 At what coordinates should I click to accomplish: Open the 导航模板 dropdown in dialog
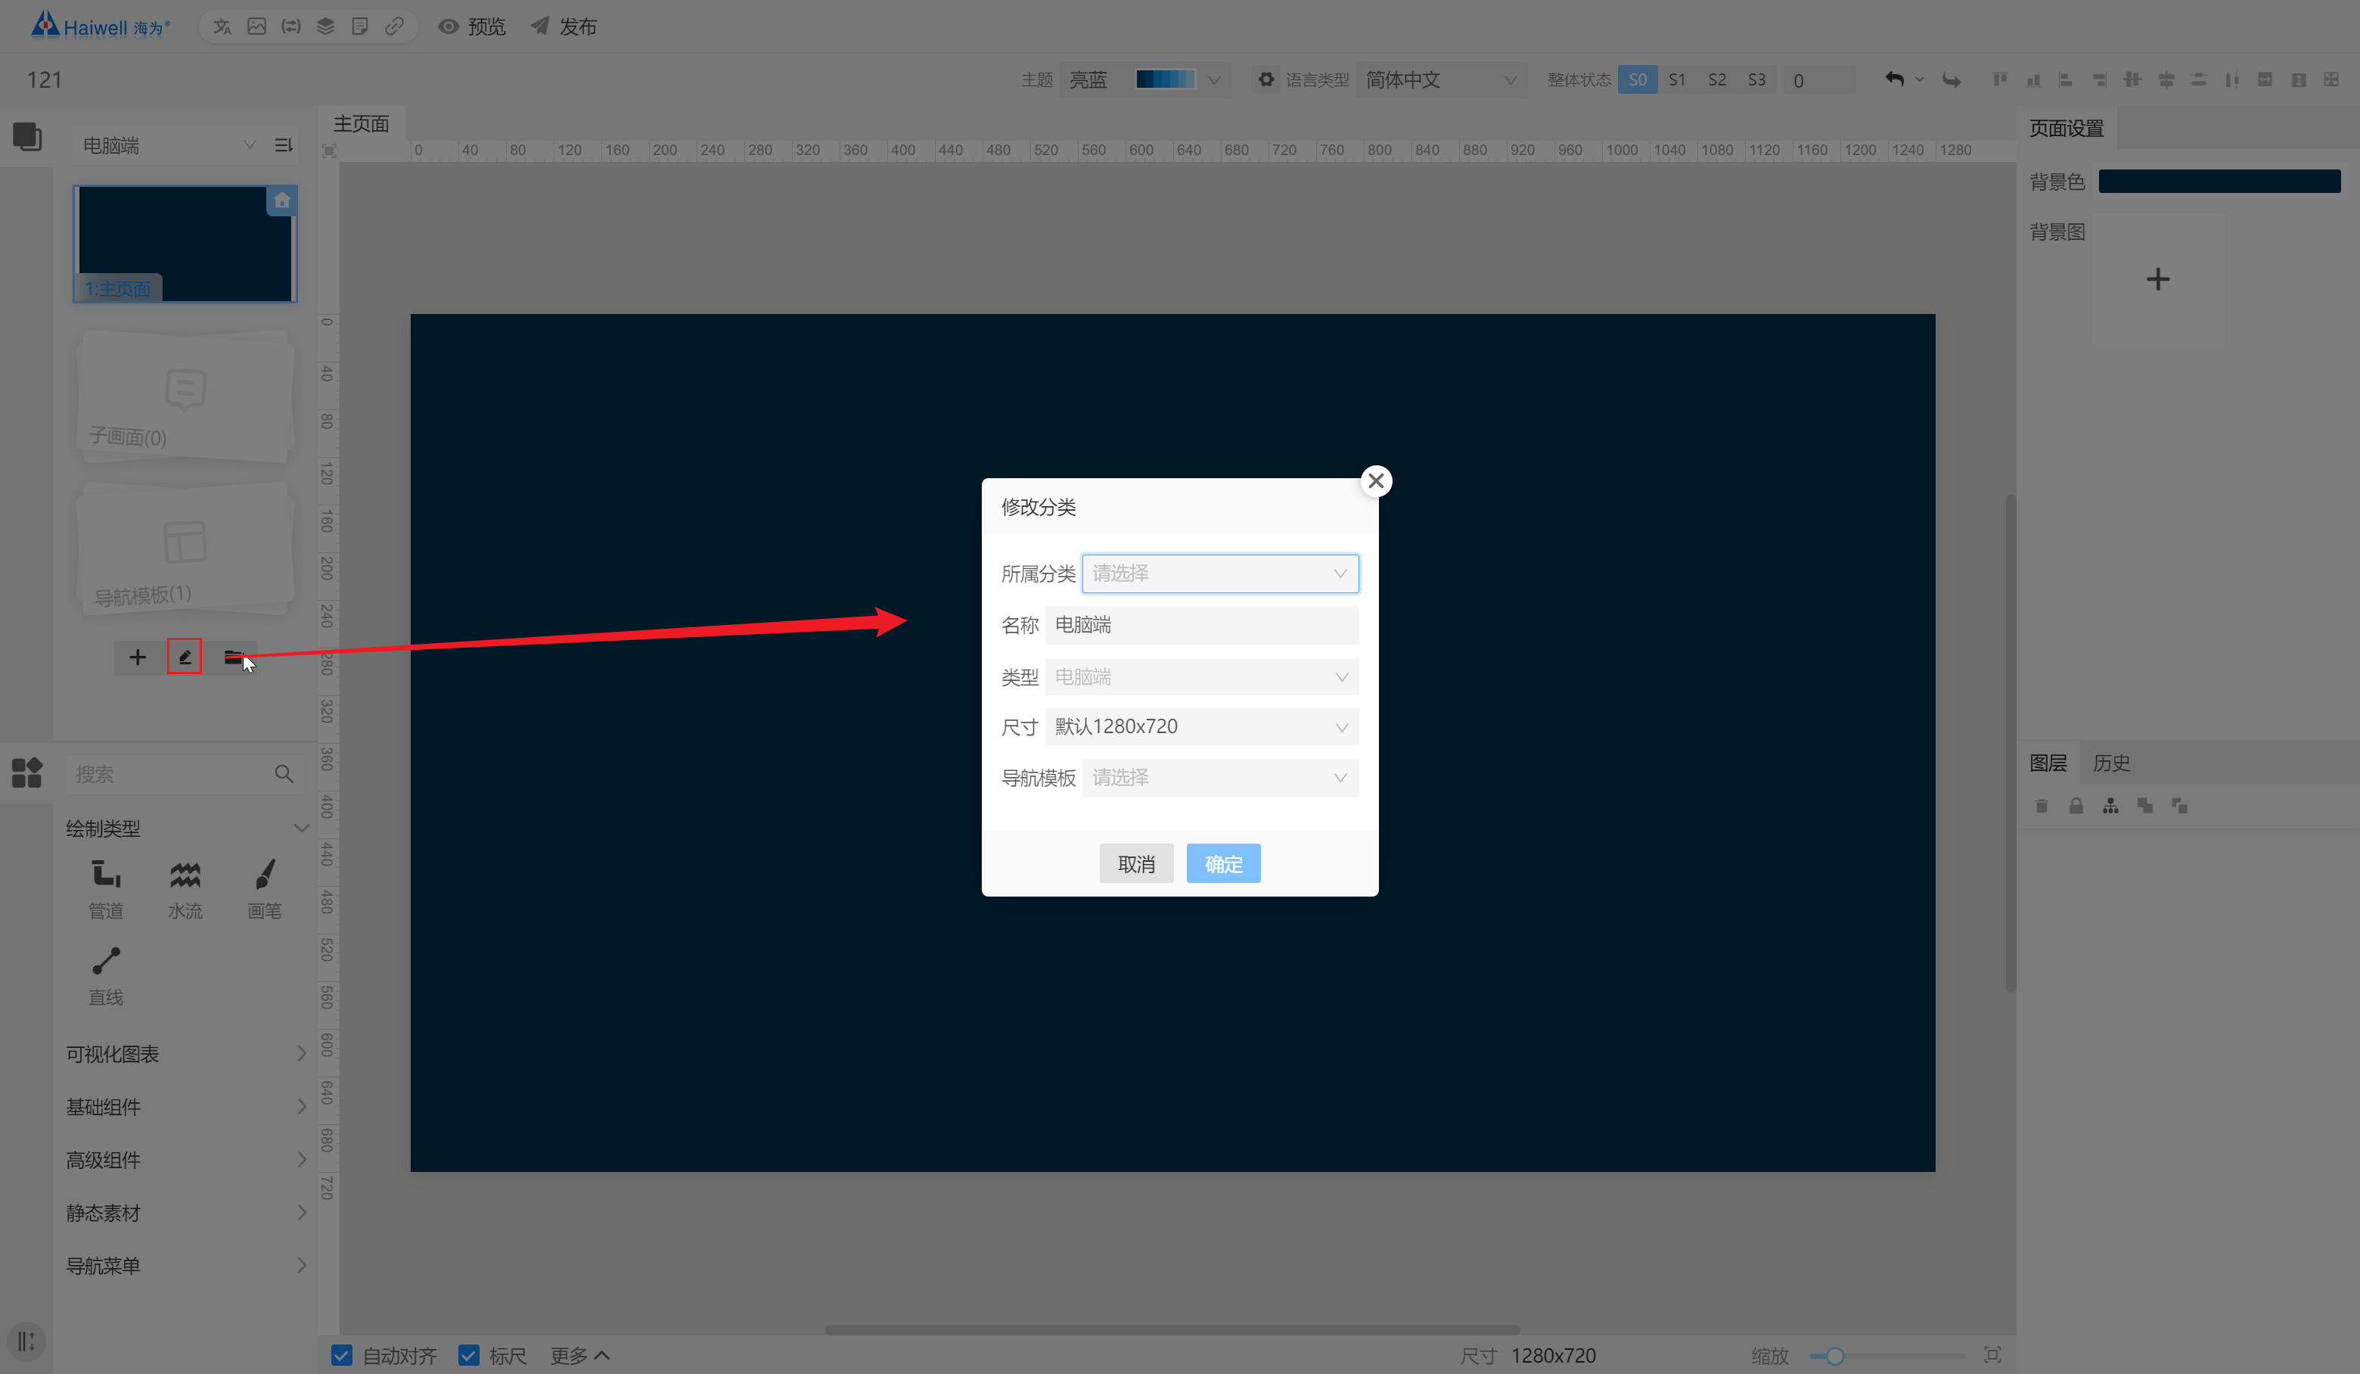[1220, 777]
